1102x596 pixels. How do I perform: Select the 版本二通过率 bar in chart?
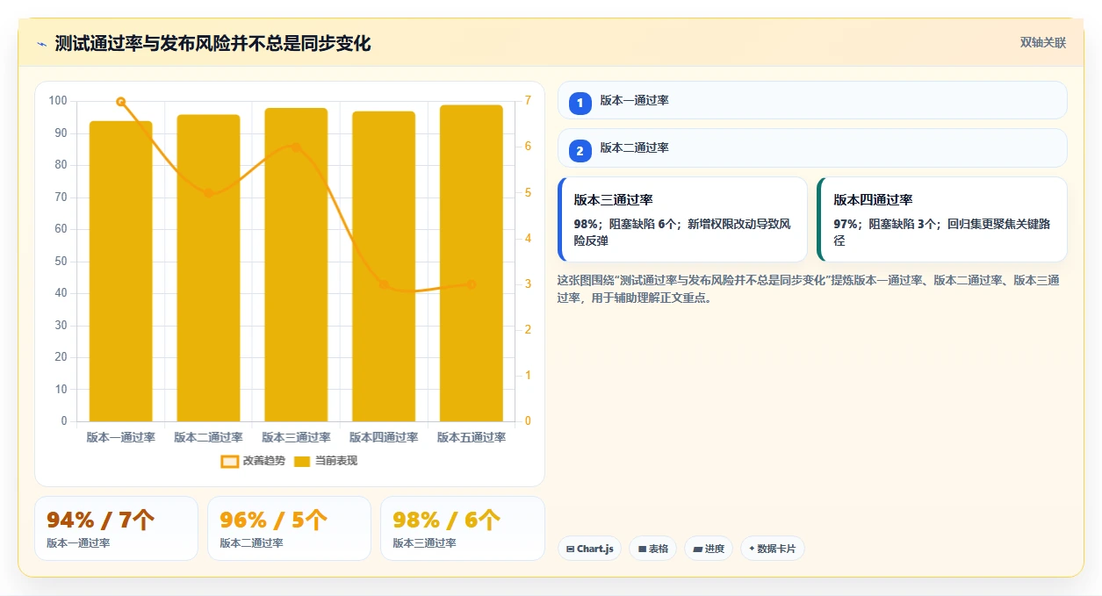(208, 268)
